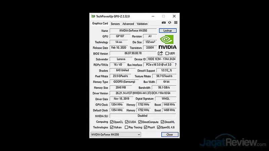269x151 pixels.
Task: Click the GPU Clock value 1354 MHz
Action: point(117,104)
